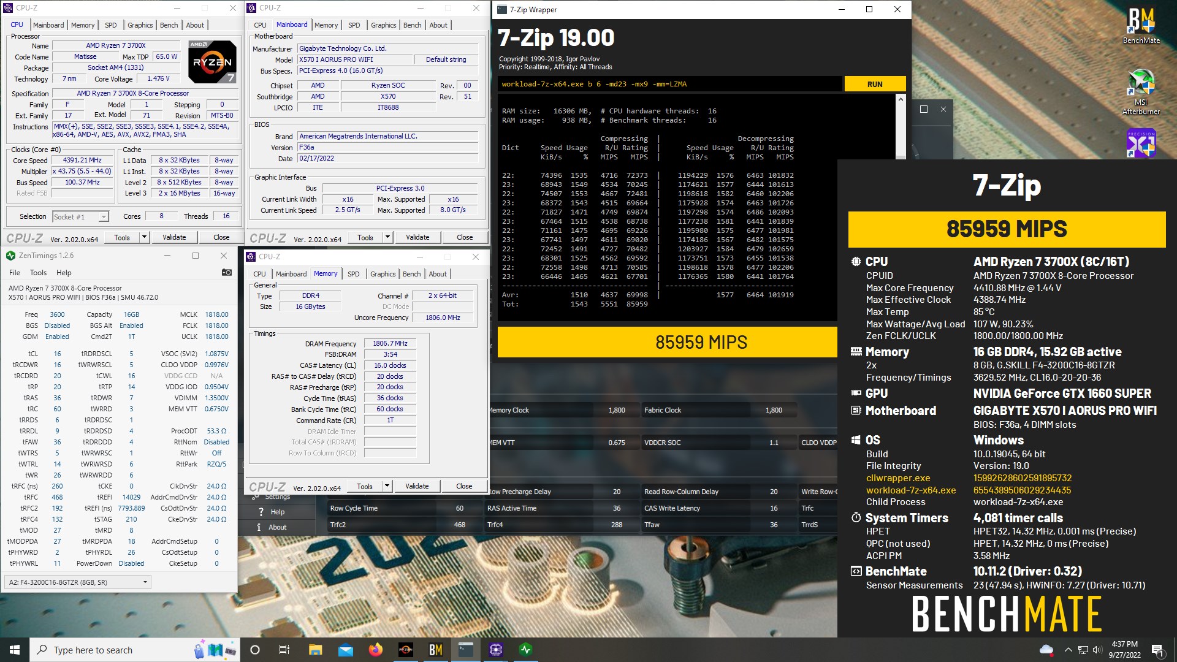Click Close button in CPU tab window
The width and height of the screenshot is (1177, 662).
221,237
